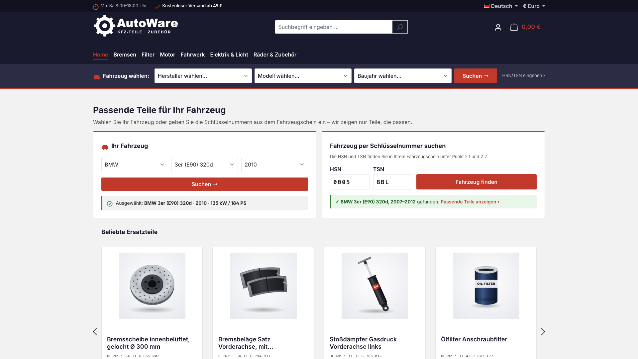Image resolution: width=638 pixels, height=359 pixels.
Task: Open the user account icon
Action: pyautogui.click(x=498, y=27)
